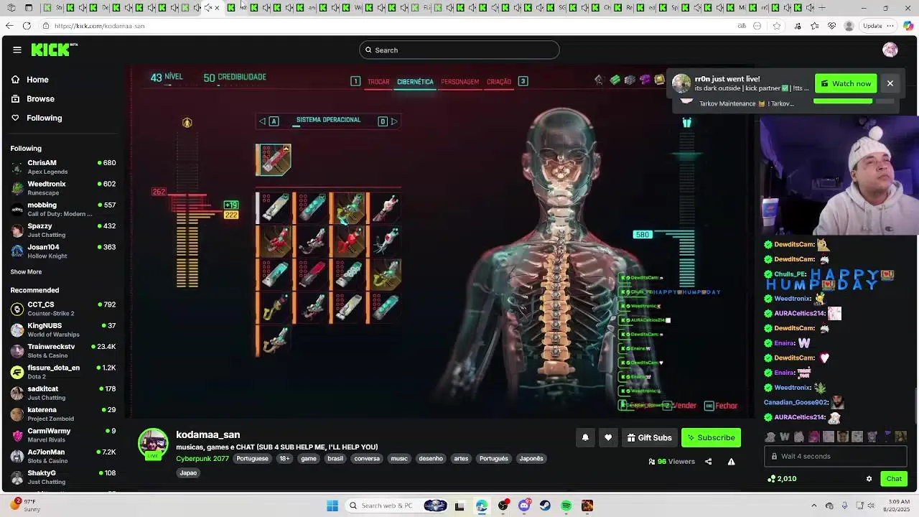Click Microsoft Edge taskbar icon
This screenshot has width=919, height=517.
point(482,506)
